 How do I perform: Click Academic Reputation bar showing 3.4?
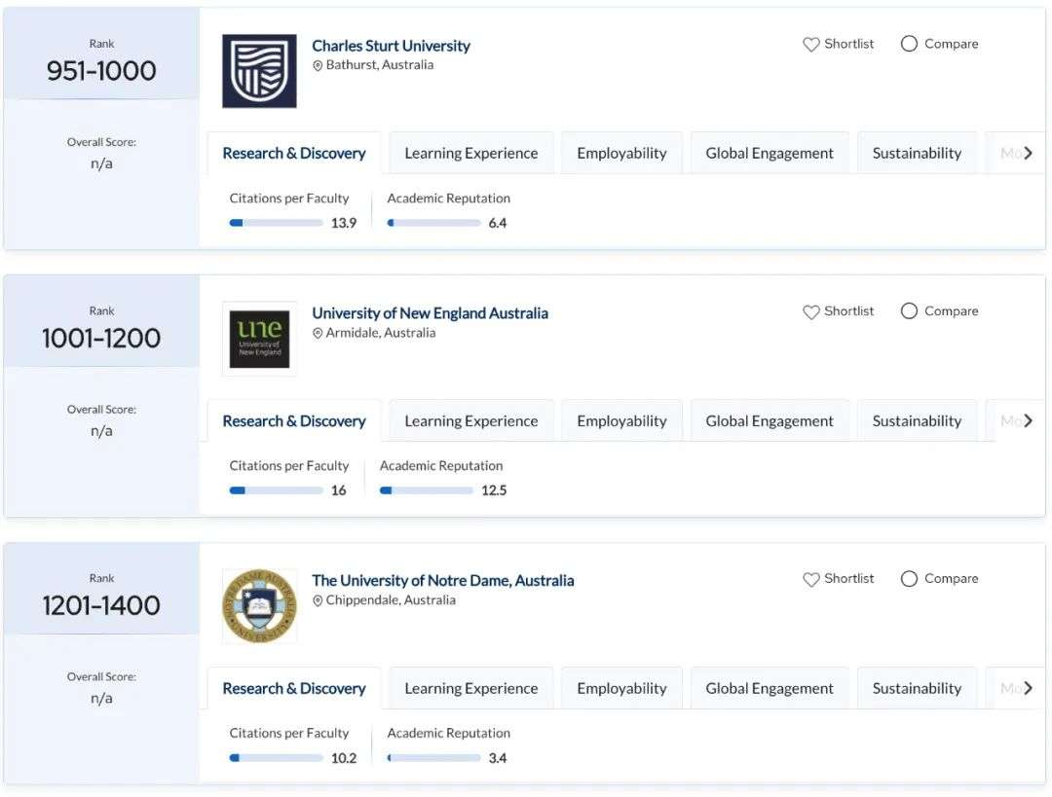click(x=433, y=758)
